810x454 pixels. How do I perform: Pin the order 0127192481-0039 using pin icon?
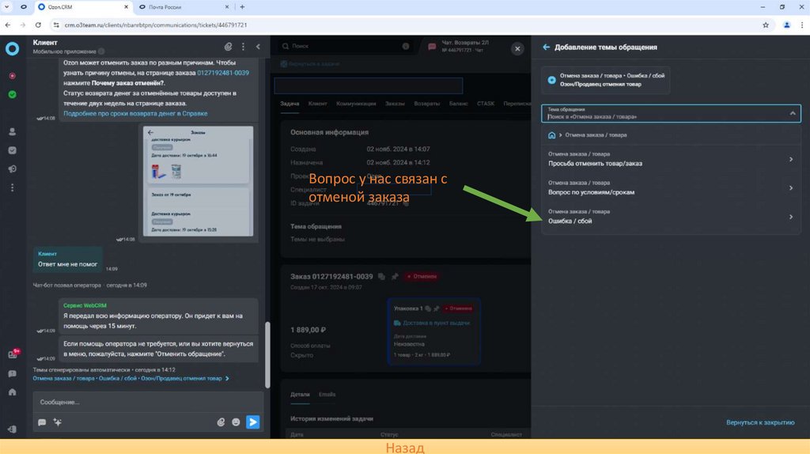click(x=395, y=276)
